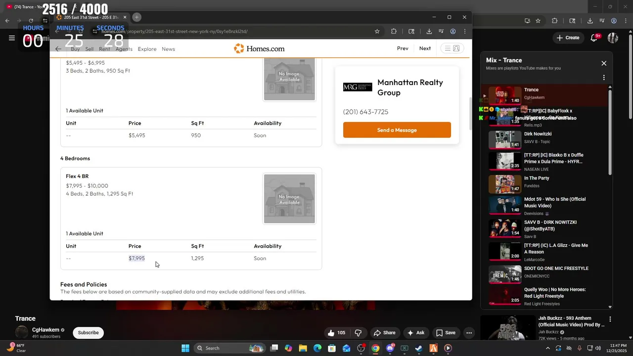Go to the Prev listing
633x356 pixels.
point(403,48)
